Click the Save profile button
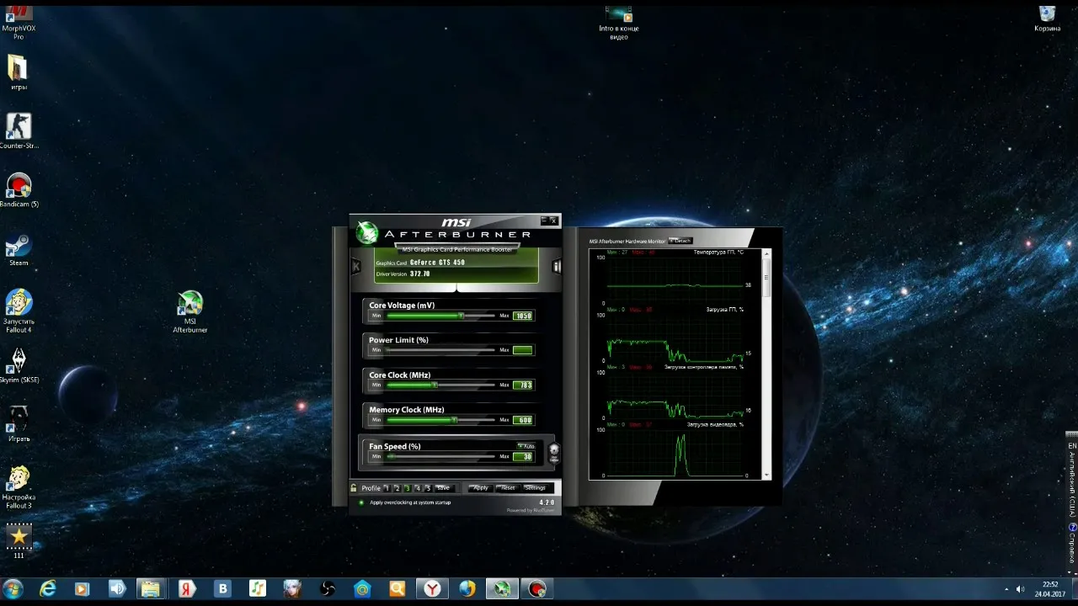The image size is (1078, 606). point(443,488)
